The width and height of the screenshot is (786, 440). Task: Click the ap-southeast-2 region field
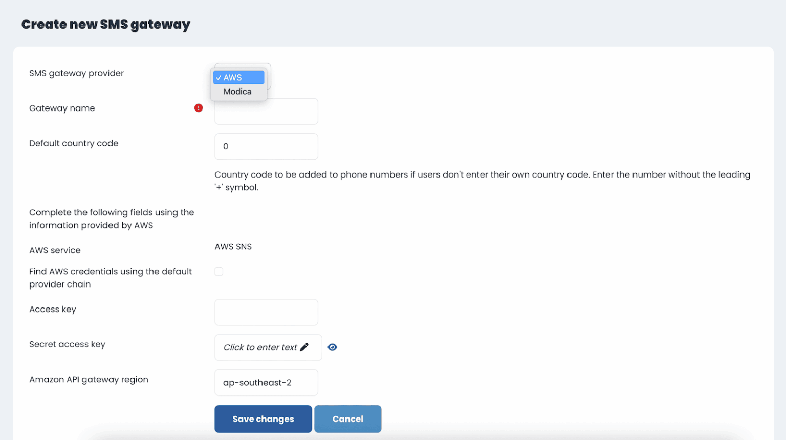coord(266,382)
